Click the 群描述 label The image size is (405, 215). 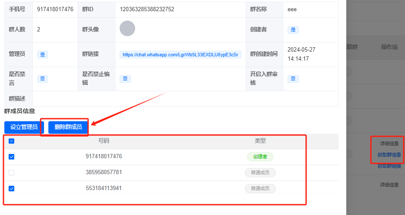point(17,98)
